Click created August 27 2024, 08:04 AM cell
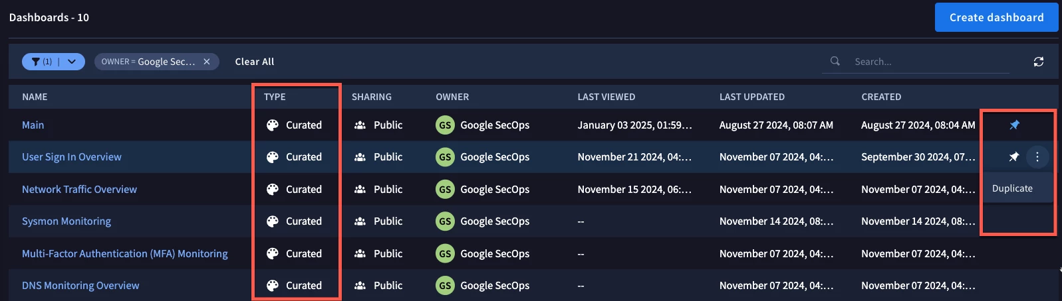Image resolution: width=1062 pixels, height=301 pixels. (x=918, y=125)
